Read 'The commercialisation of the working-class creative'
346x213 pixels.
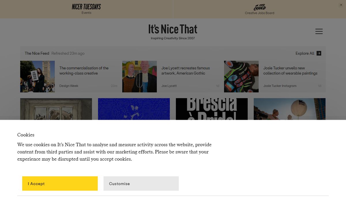pos(84,71)
